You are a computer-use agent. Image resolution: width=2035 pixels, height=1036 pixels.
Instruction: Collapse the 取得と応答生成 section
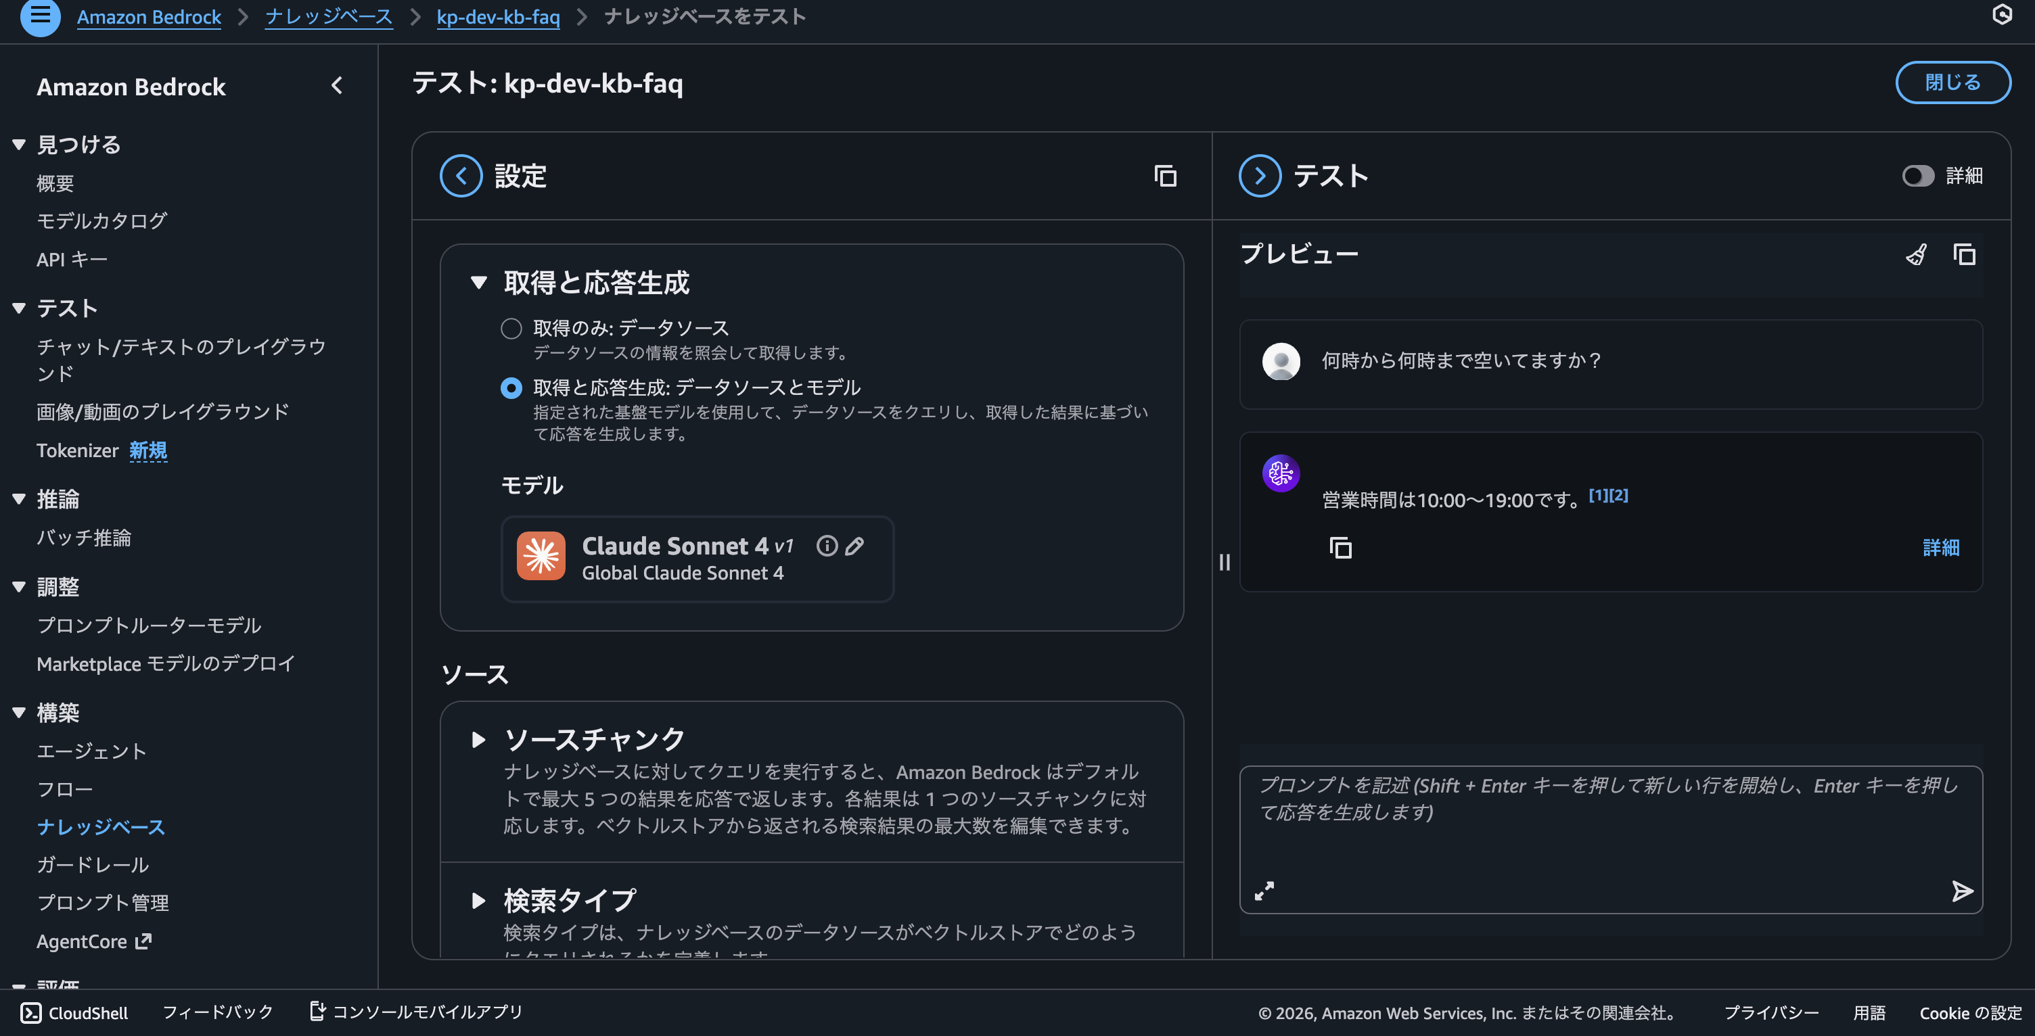[478, 282]
